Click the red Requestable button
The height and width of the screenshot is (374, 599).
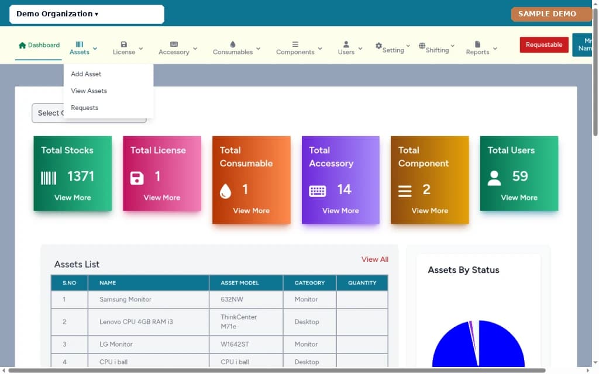[544, 44]
